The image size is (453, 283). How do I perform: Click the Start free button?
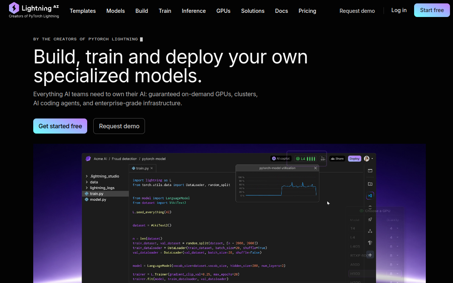(x=432, y=10)
